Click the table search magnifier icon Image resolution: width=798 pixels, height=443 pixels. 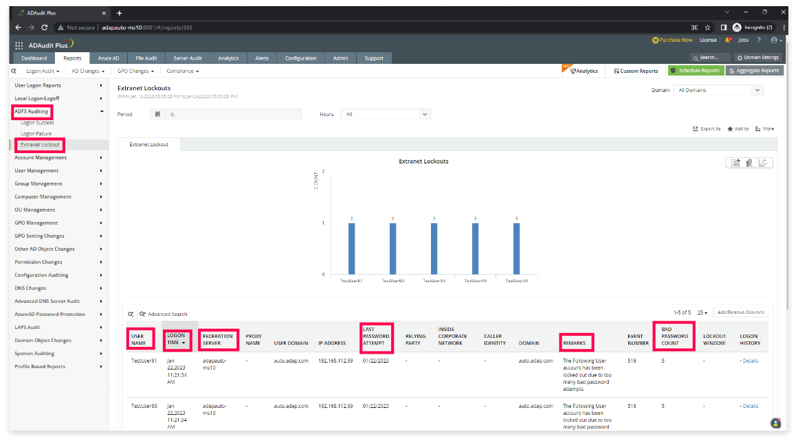[131, 315]
